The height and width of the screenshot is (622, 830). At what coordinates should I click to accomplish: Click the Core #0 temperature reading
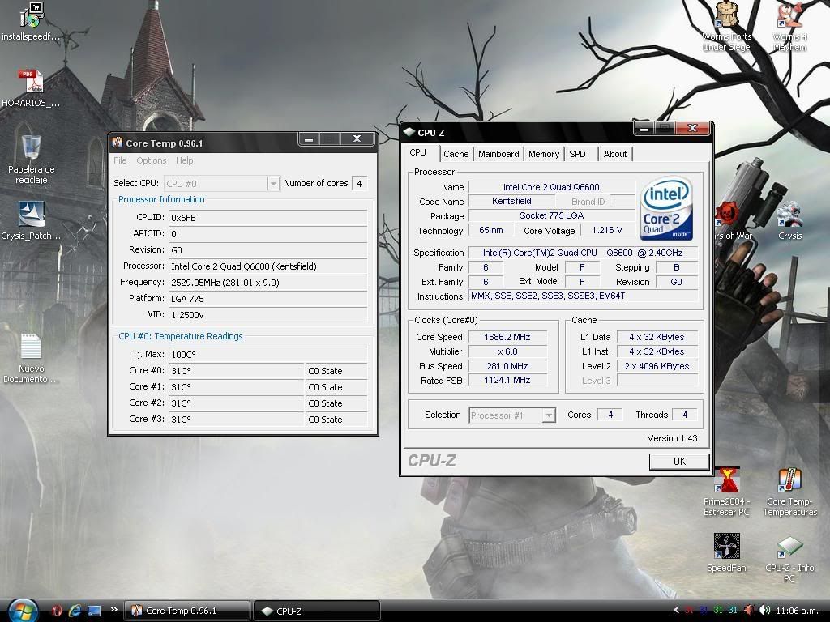point(236,371)
